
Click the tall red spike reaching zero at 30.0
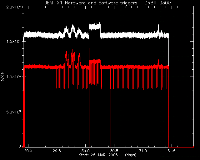point(89,97)
